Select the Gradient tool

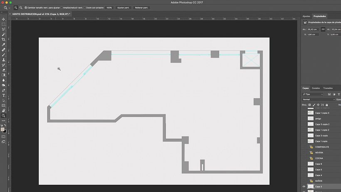[3, 75]
